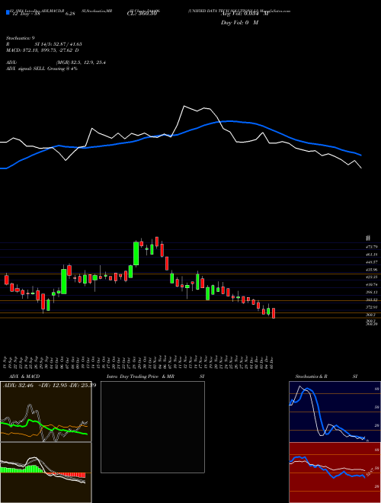Viewport: 381px width, 503px height.
Task: Click the blue 12 Day SMA legend square
Action: (x=8, y=12)
